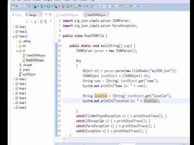Close the Navigator tab
This screenshot has height=145, width=194.
(x=40, y=15)
